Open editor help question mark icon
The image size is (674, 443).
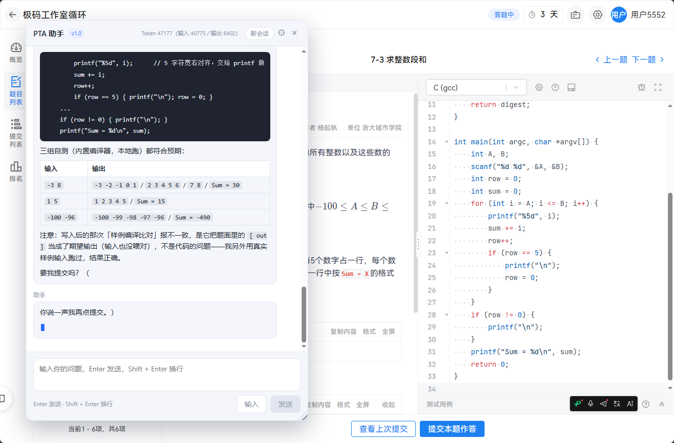[555, 87]
